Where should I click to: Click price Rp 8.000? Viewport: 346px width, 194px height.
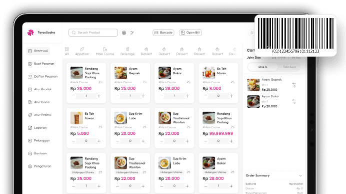212,89
